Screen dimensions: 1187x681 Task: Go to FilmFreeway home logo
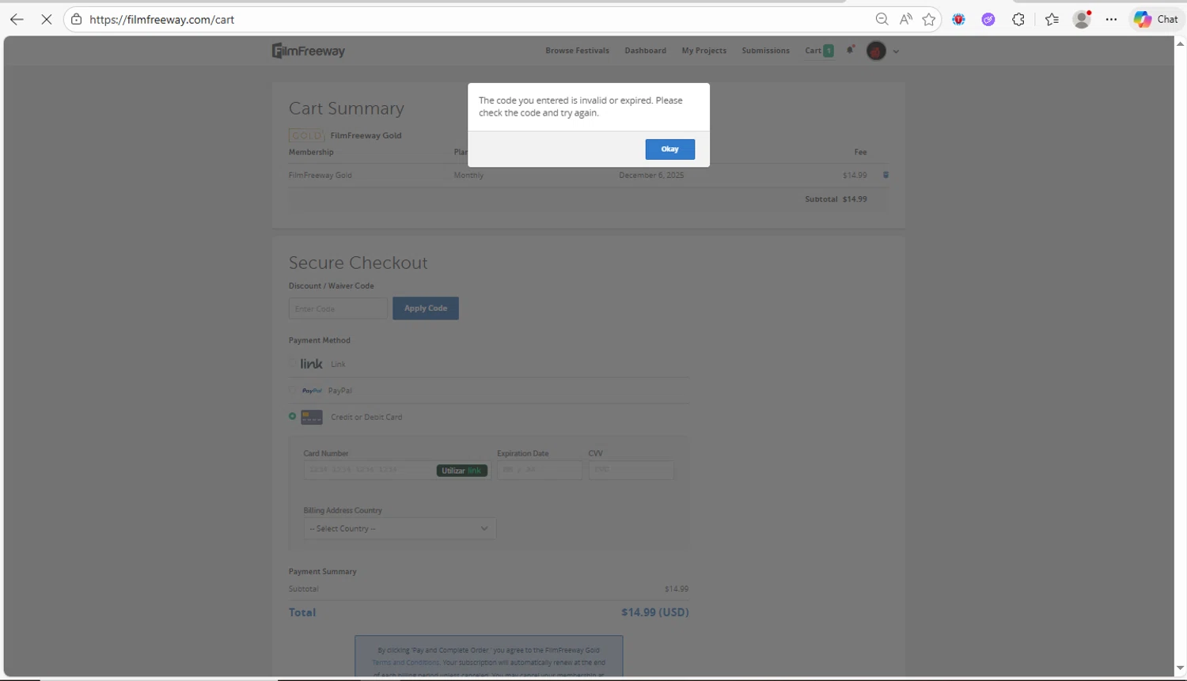coord(309,51)
